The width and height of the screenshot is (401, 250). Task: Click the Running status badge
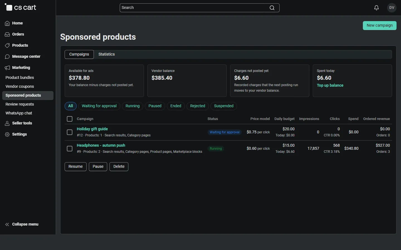[x=216, y=149]
